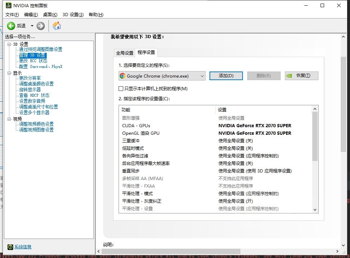Click the NVIDIA logo in the title bar
Image resolution: width=350 pixels, height=258 pixels.
click(x=8, y=5)
